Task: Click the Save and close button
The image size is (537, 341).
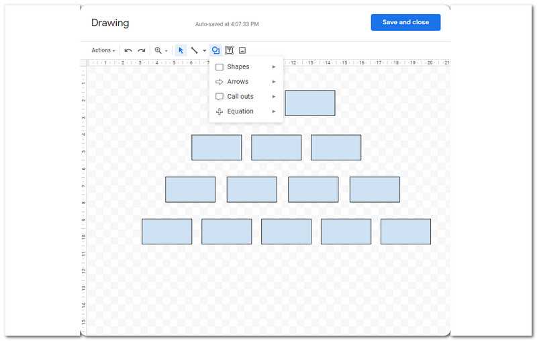Action: tap(405, 22)
